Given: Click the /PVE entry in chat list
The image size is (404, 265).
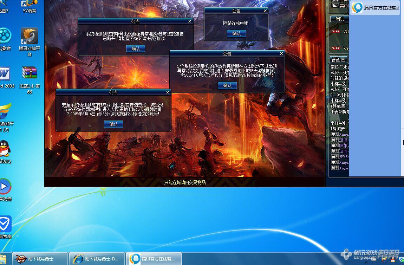Looking at the screenshot, I should pos(344,157).
